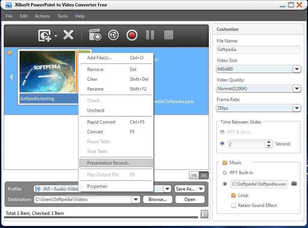The width and height of the screenshot is (308, 228).
Task: Click the File Name input field
Action: [258, 50]
